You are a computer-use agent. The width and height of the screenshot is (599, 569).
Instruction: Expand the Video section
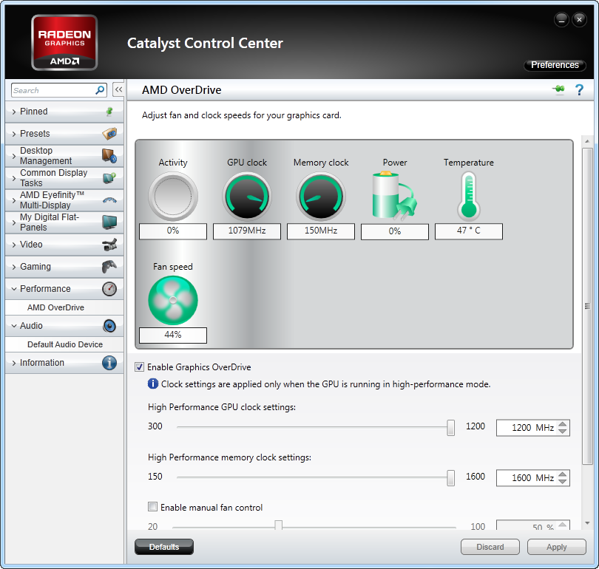pos(64,245)
